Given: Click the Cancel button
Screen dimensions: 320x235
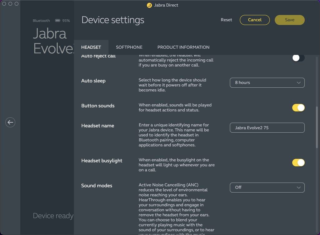Looking at the screenshot, I should (x=255, y=20).
